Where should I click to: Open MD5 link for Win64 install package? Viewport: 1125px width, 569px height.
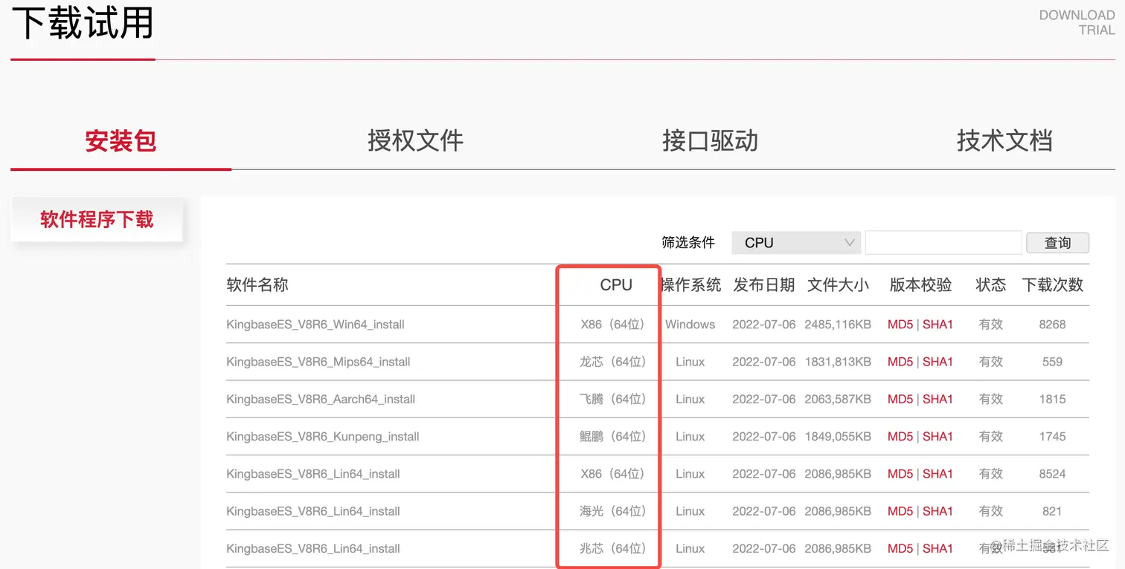(x=900, y=325)
